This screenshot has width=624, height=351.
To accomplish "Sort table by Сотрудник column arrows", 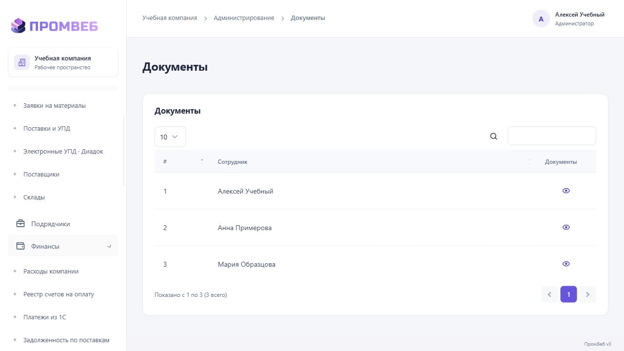I will 529,161.
